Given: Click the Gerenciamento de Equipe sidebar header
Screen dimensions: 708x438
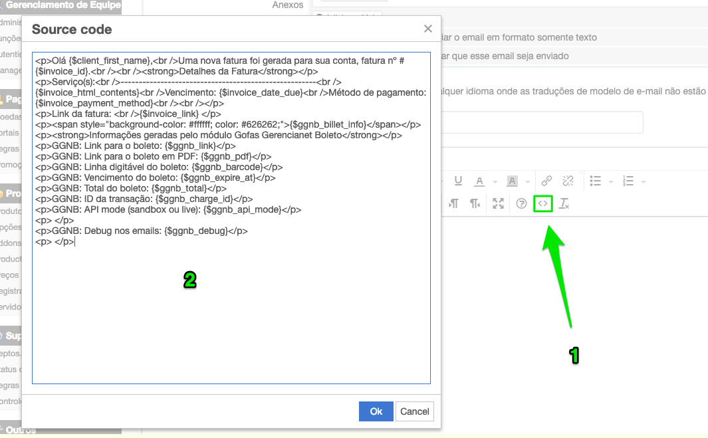Looking at the screenshot, I should tap(62, 5).
